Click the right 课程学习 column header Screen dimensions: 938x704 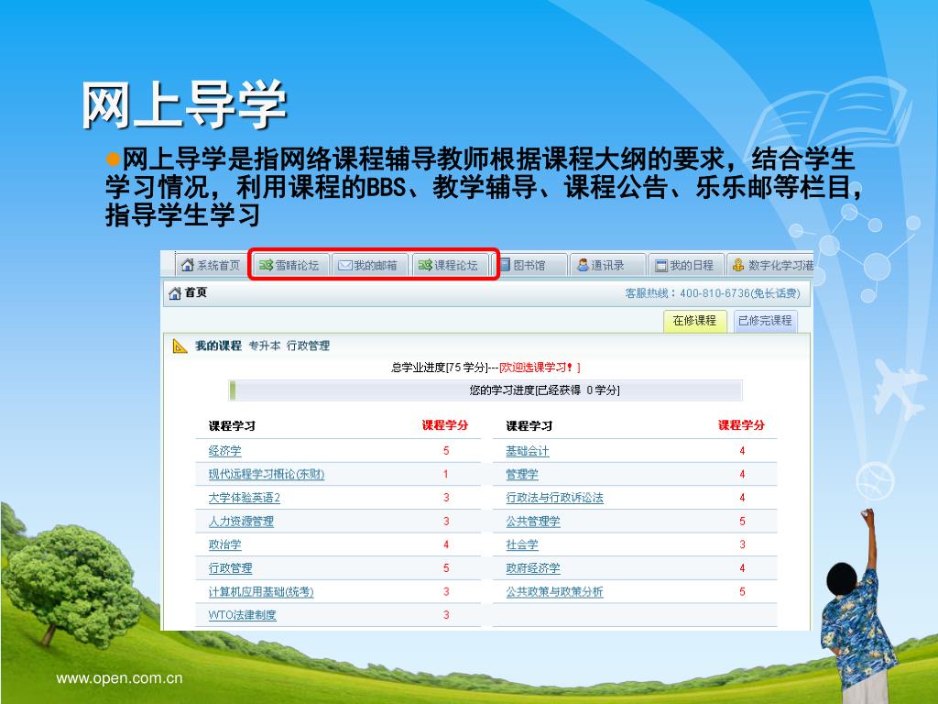point(529,426)
